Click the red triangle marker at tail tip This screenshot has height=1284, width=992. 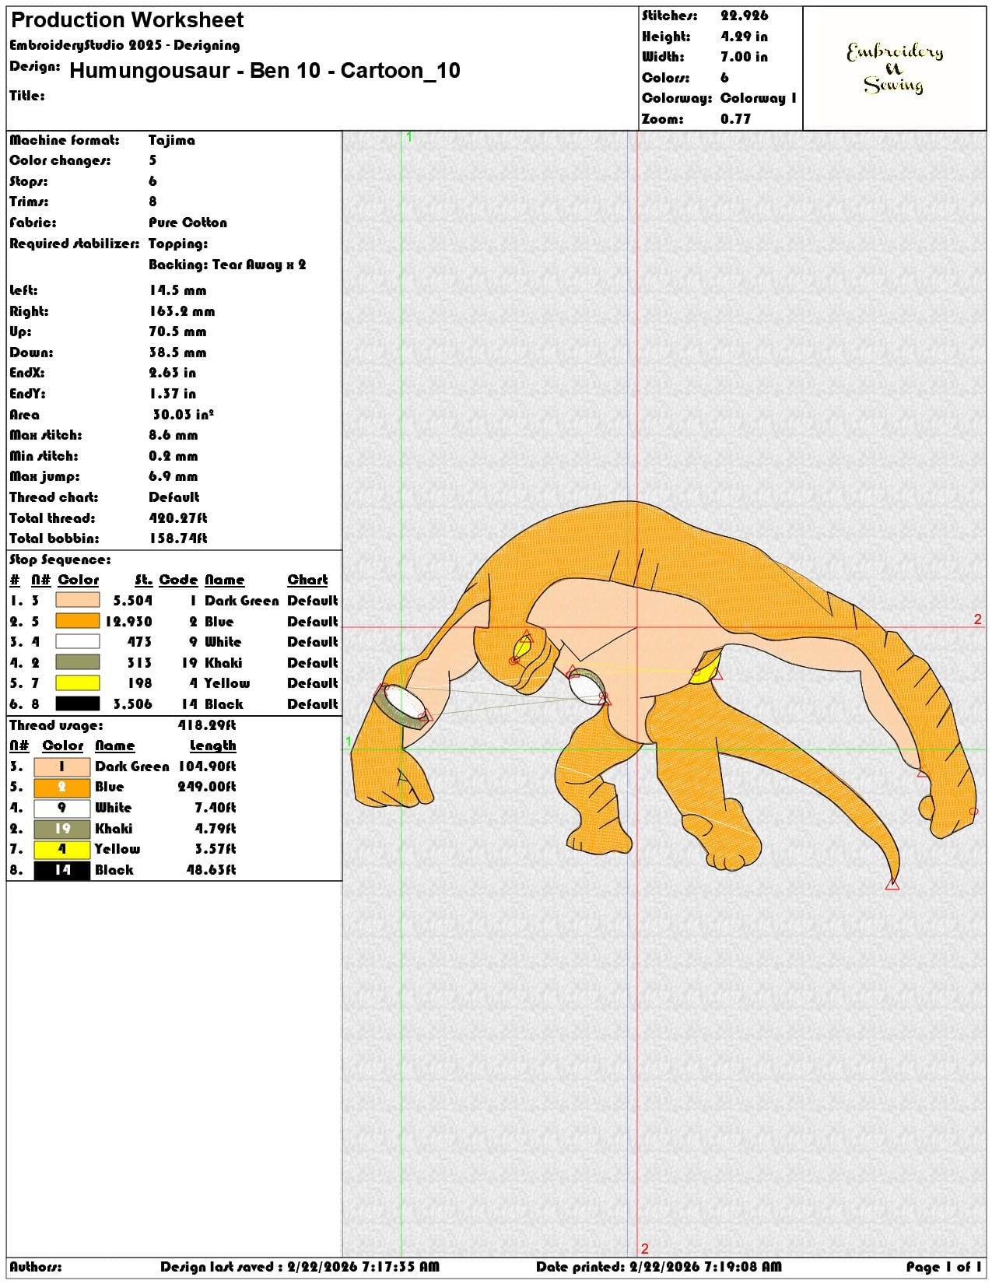[892, 884]
